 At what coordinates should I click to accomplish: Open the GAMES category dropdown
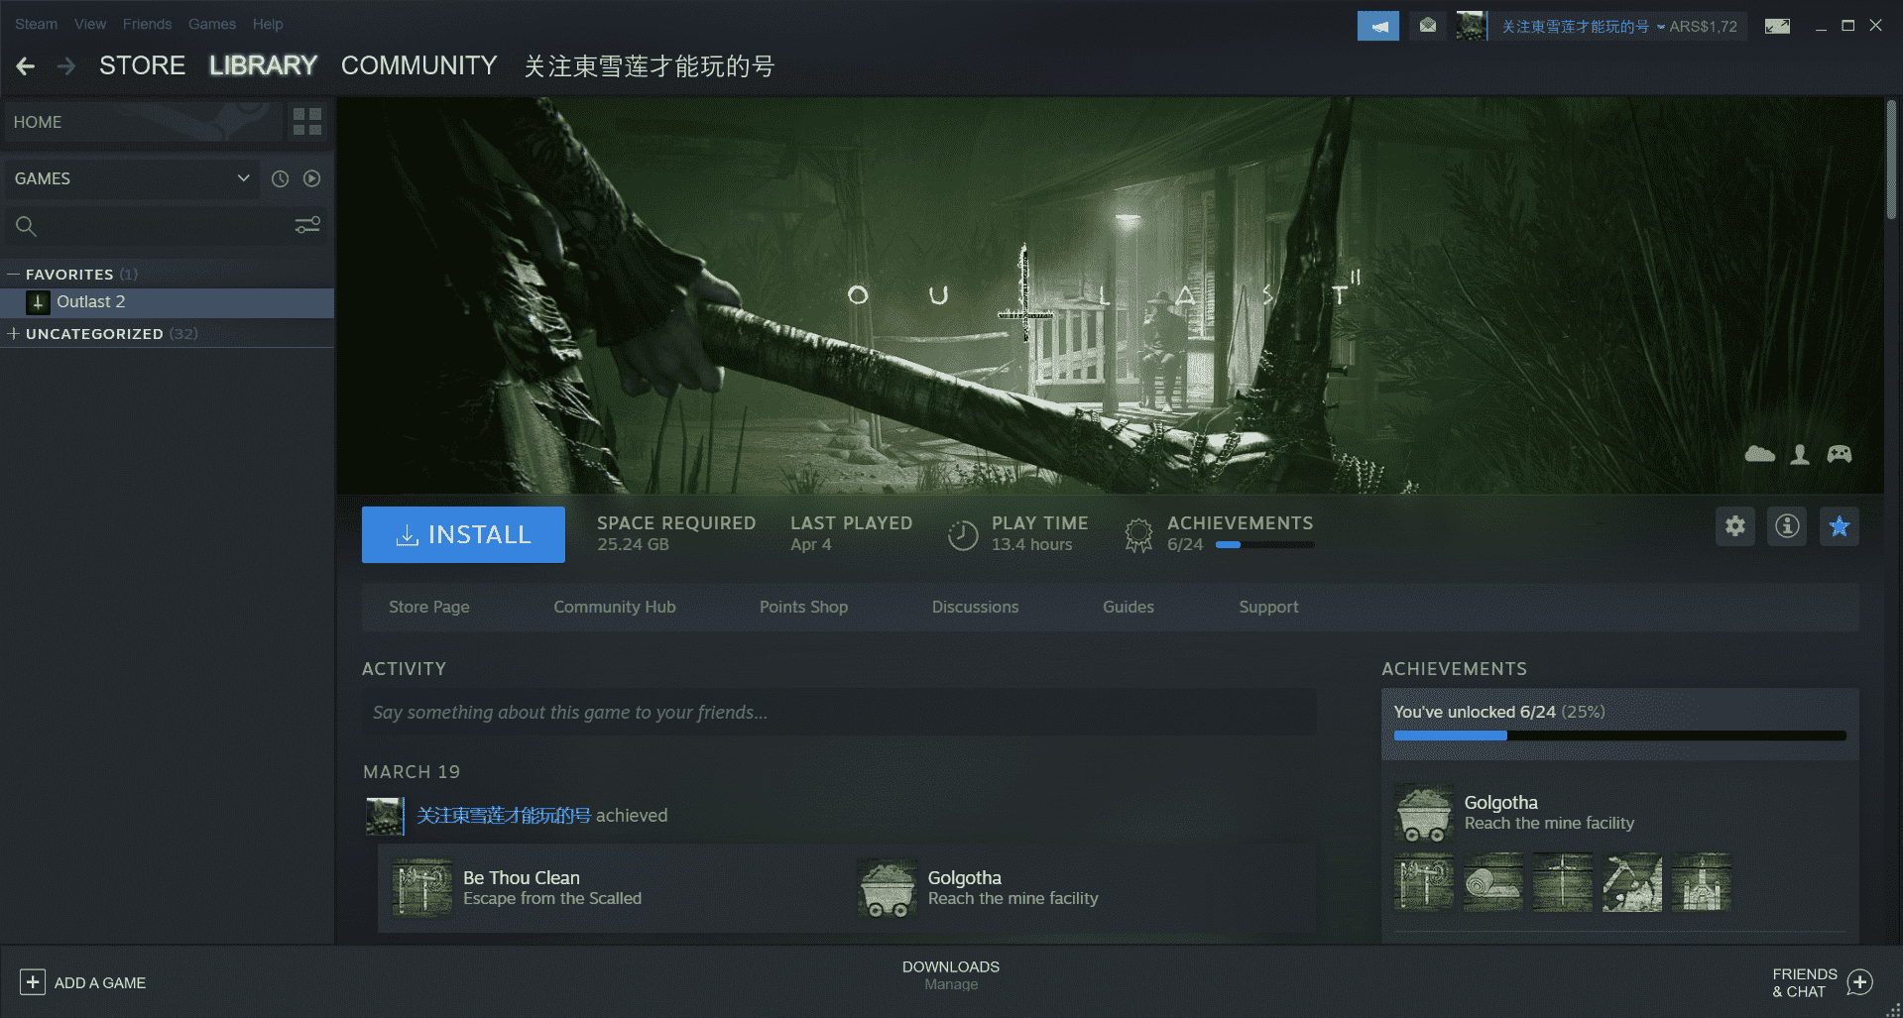(243, 178)
